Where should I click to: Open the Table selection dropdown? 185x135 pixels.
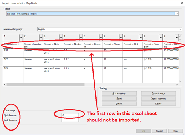(x=177, y=14)
